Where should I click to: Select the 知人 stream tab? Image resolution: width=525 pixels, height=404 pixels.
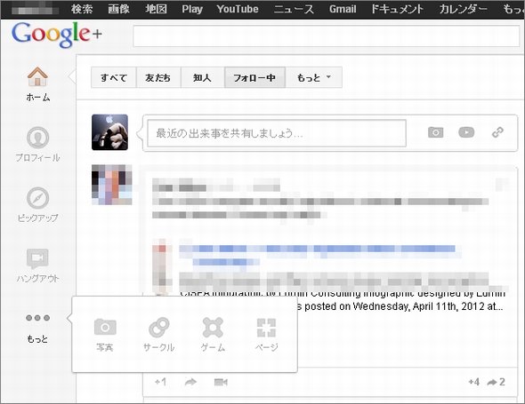pyautogui.click(x=203, y=77)
